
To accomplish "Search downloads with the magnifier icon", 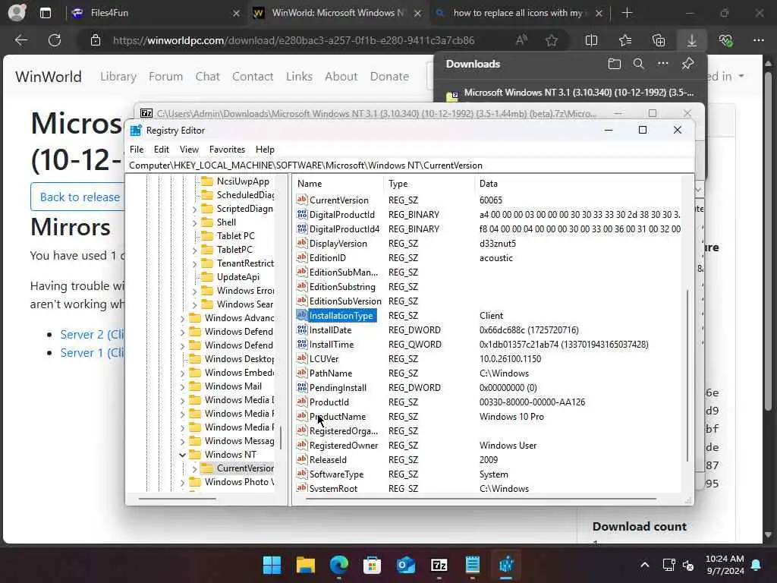I will 639,64.
